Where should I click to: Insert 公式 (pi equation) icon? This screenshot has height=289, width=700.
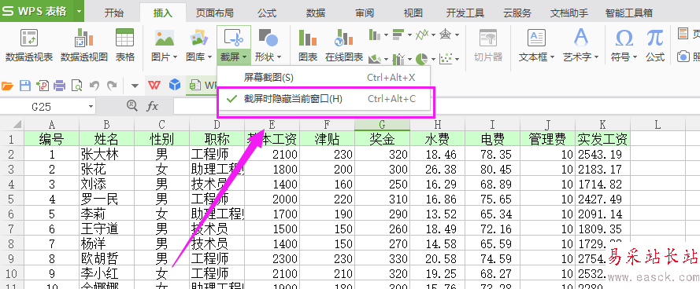[x=655, y=38]
